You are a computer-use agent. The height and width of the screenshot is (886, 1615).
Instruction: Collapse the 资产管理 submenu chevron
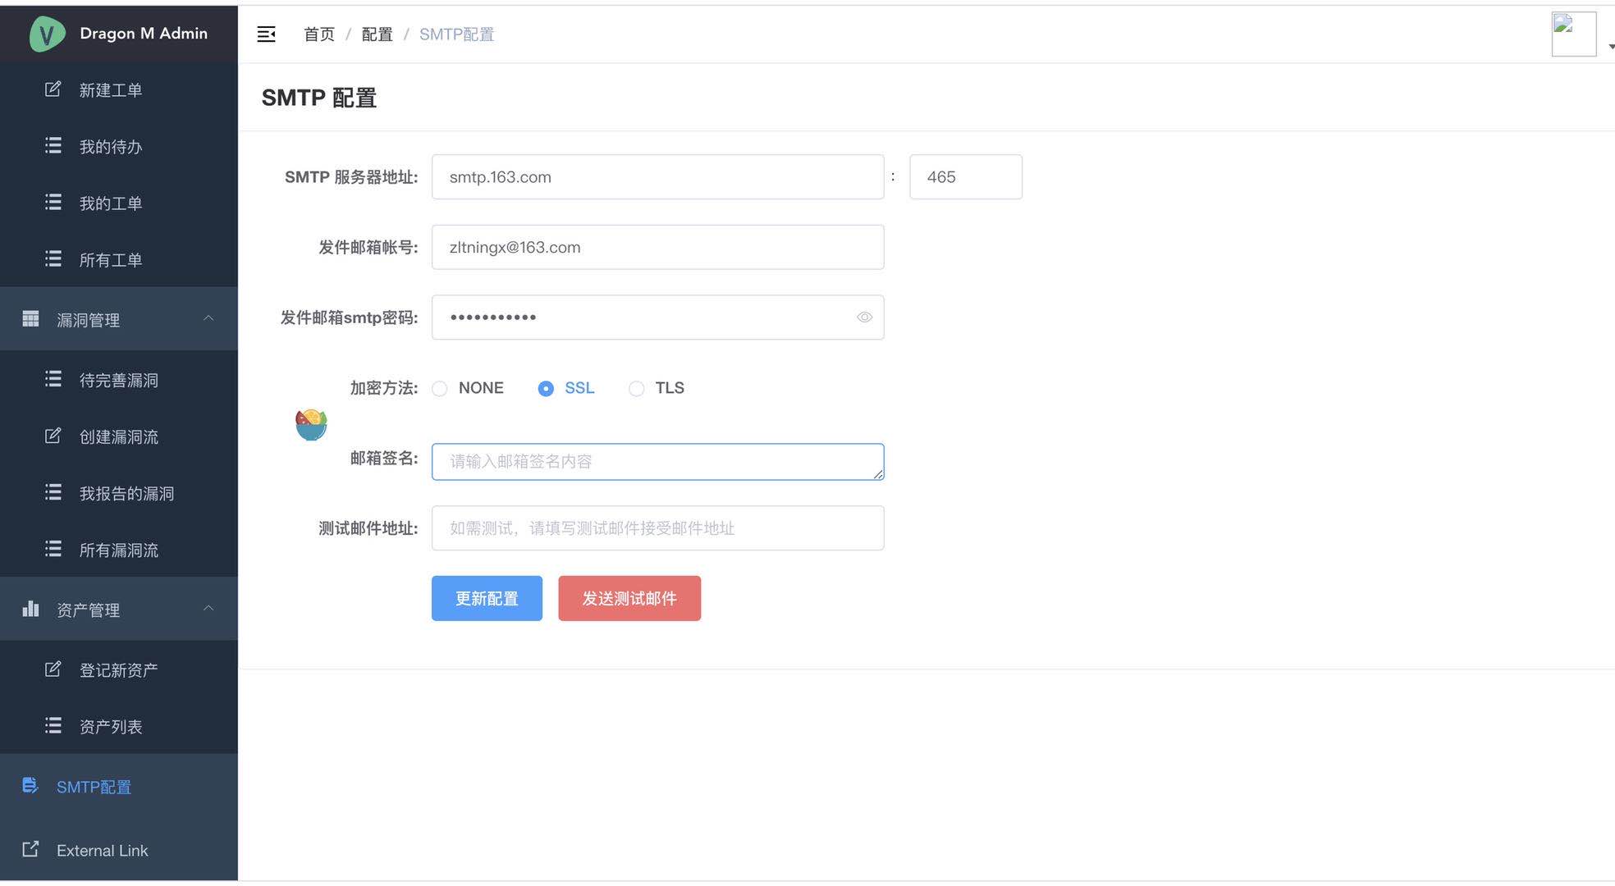point(208,608)
